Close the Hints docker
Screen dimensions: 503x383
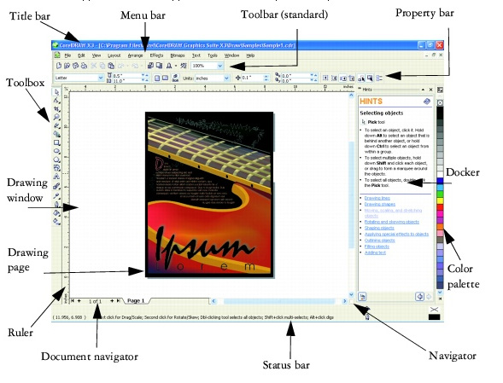coord(430,90)
